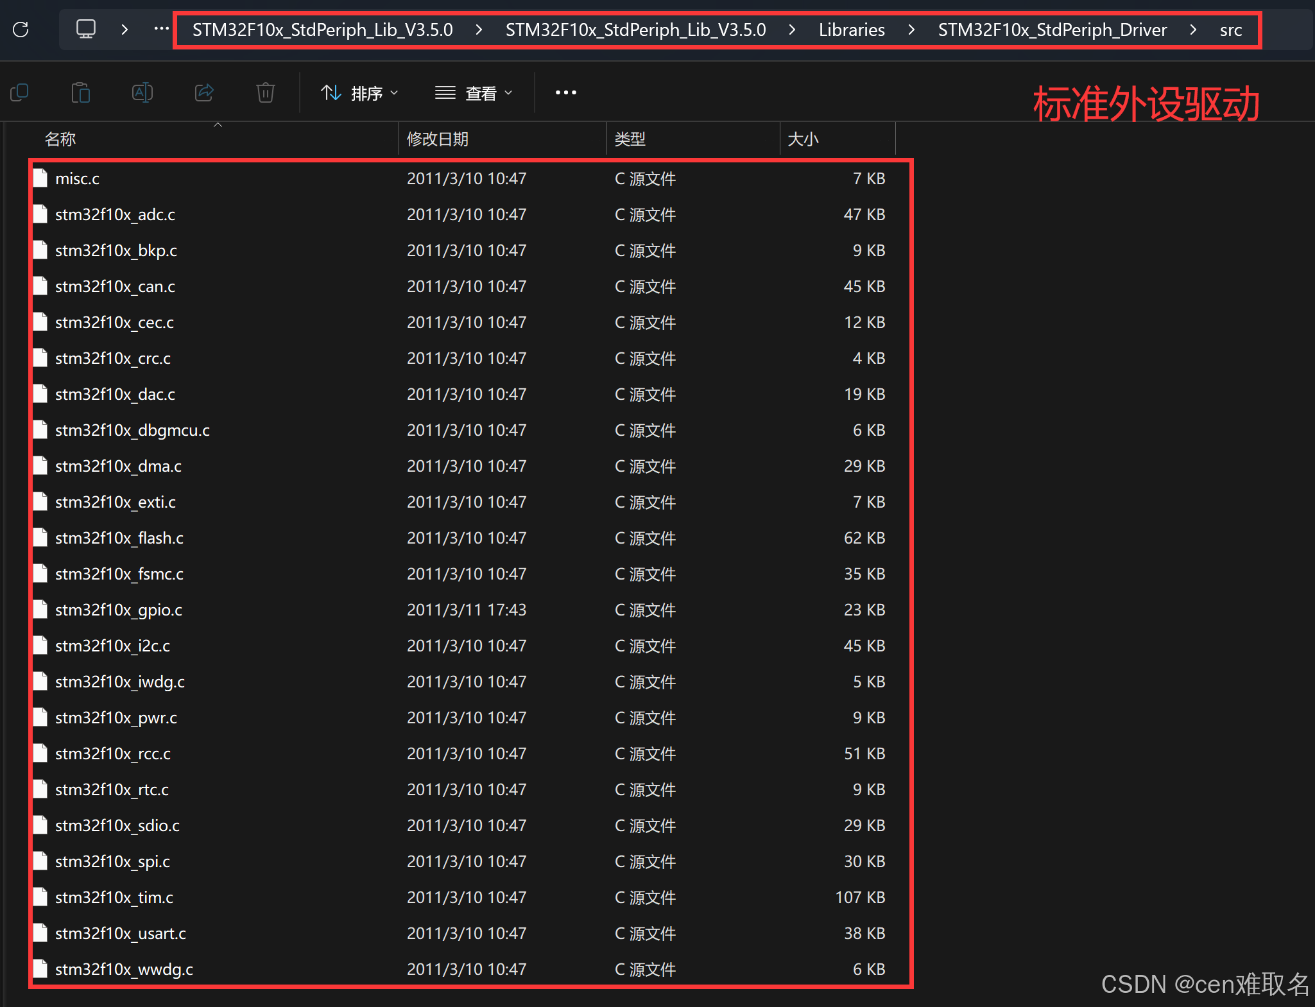The height and width of the screenshot is (1007, 1315).
Task: Expand chevron after Libraries in breadcrumb
Action: coord(911,30)
